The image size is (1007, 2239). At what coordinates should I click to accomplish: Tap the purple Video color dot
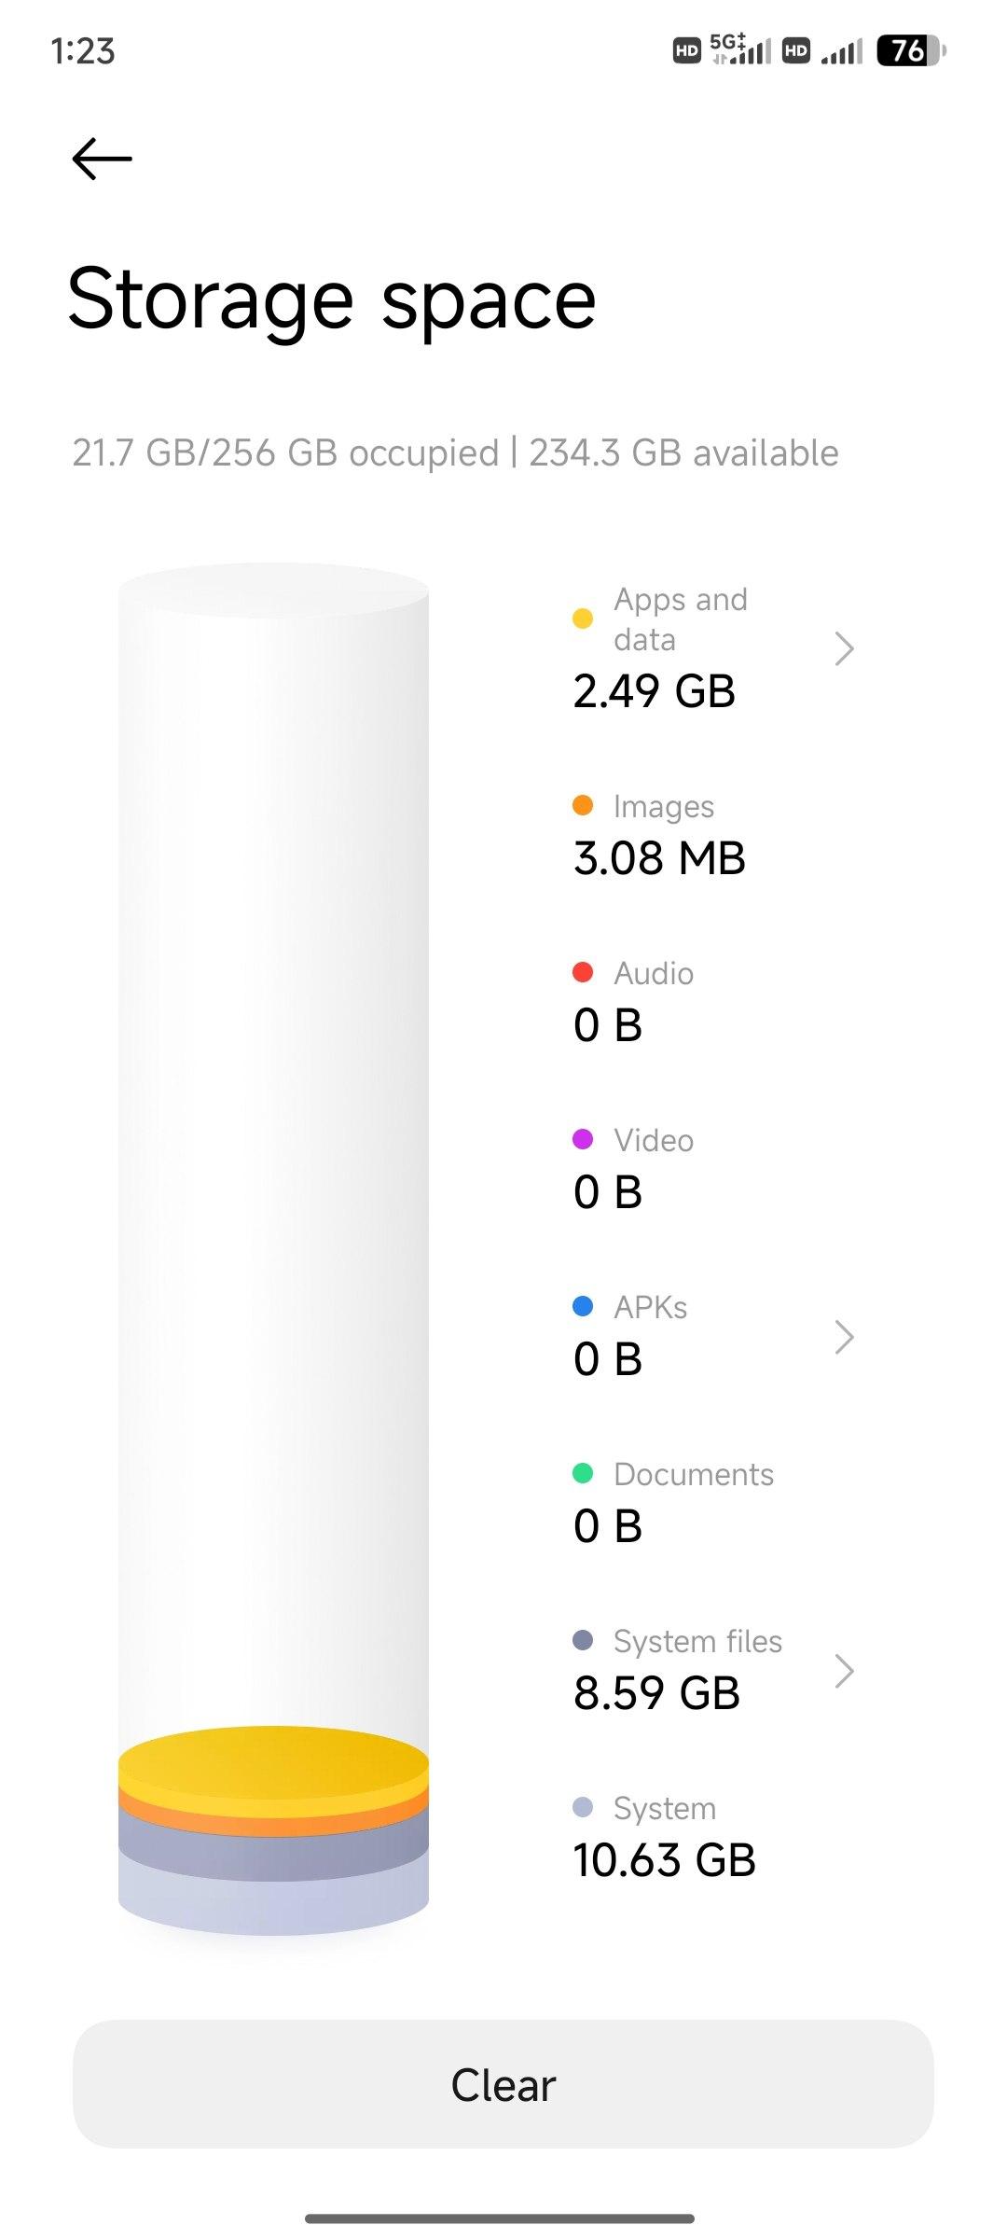point(583,1139)
